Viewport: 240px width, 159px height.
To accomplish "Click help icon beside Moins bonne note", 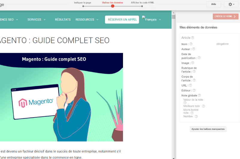I will coord(192,113).
